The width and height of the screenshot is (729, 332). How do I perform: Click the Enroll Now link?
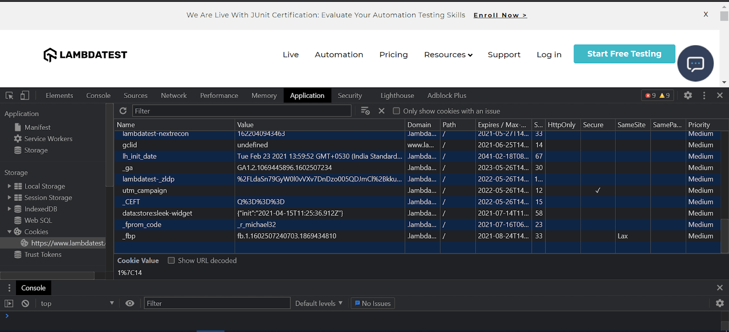click(x=500, y=15)
